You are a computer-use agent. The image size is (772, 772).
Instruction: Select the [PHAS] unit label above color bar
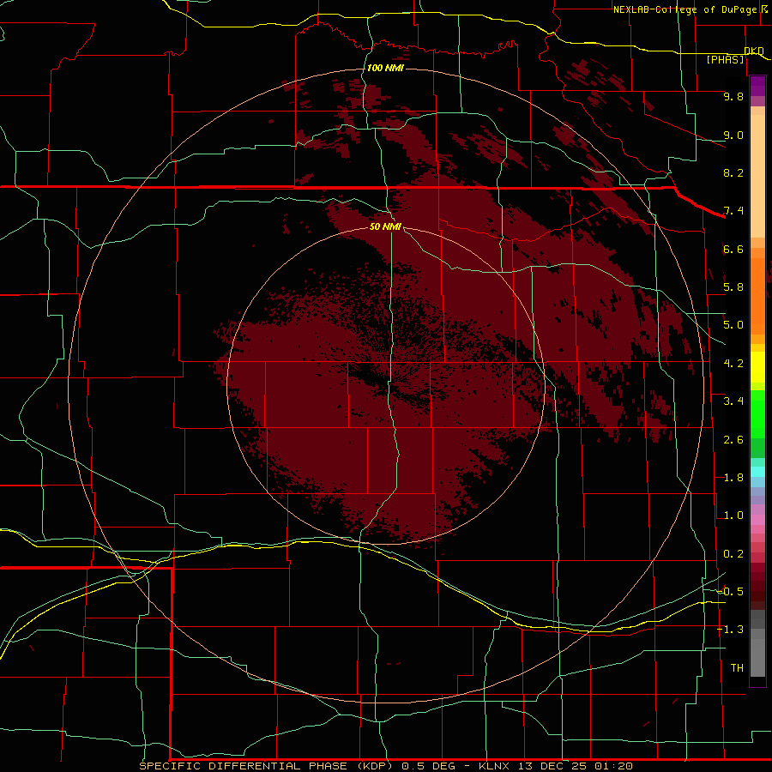725,59
